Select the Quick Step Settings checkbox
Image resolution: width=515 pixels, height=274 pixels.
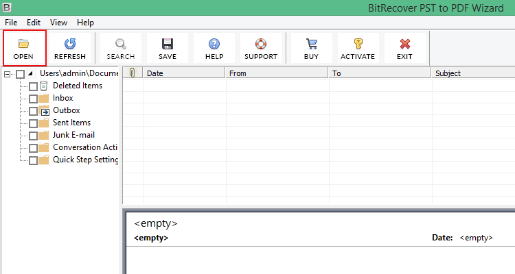33,160
